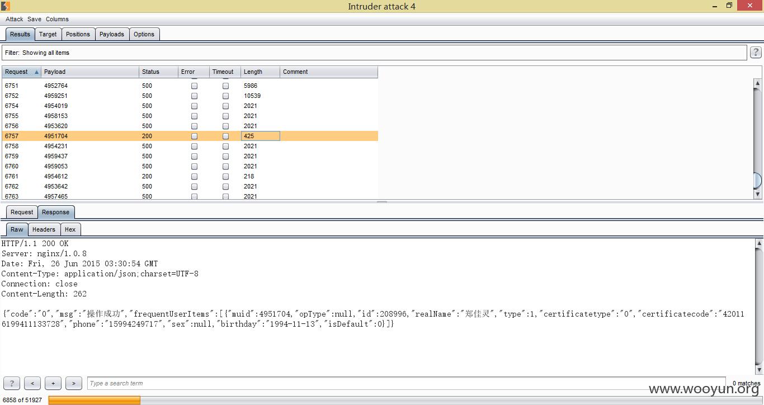Image resolution: width=764 pixels, height=405 pixels.
Task: Minimize the Intruder attack window
Action: [715, 6]
